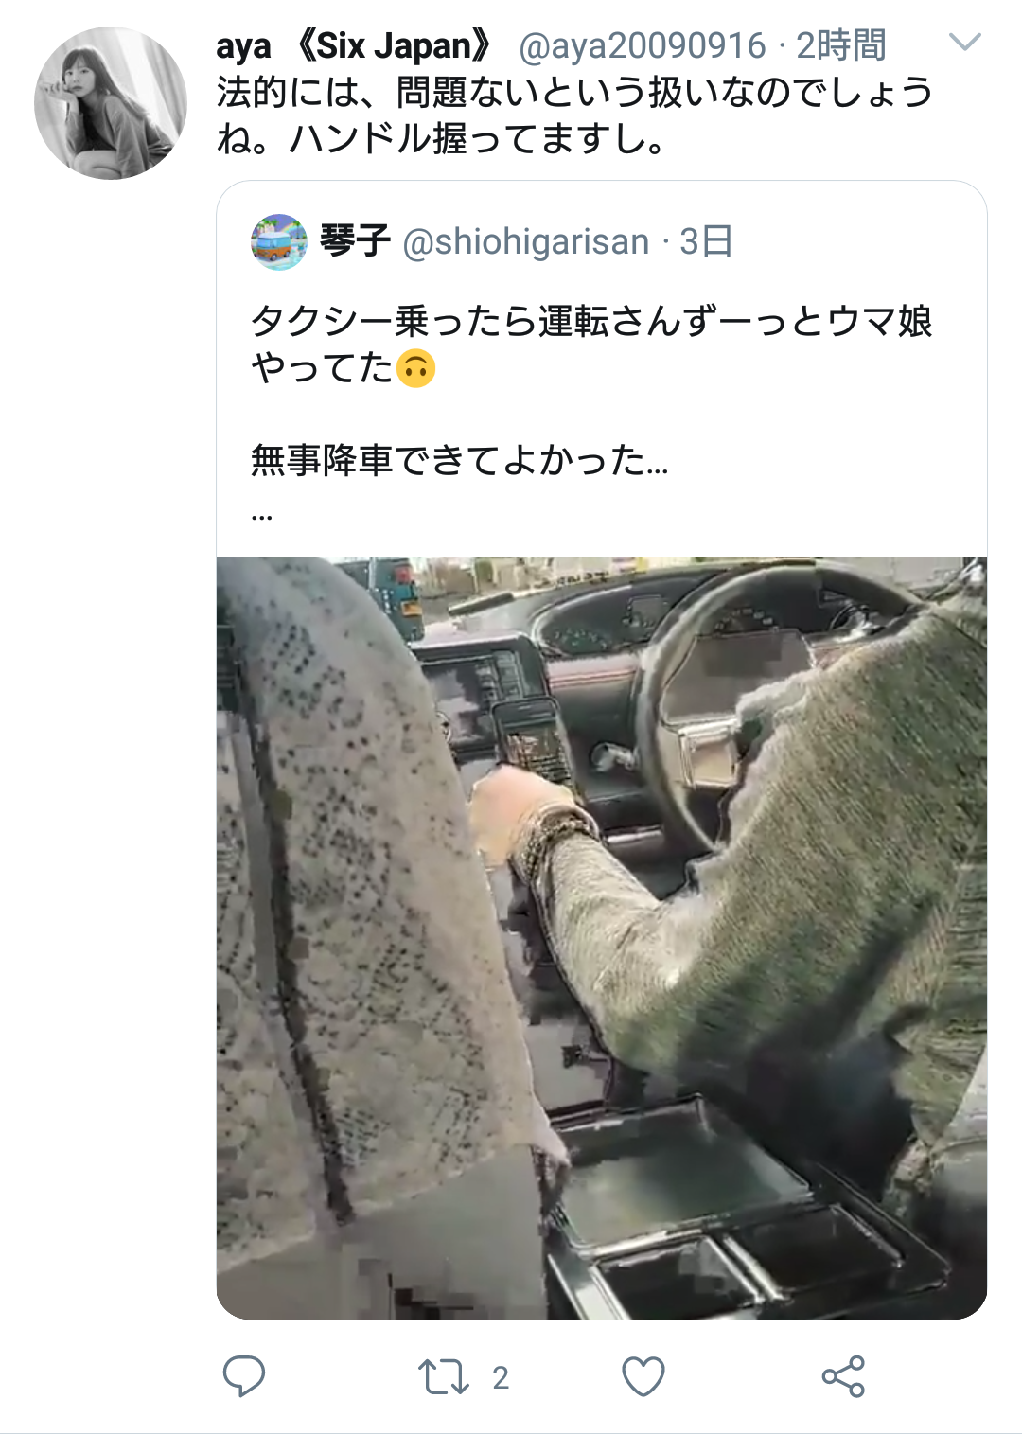1022x1435 pixels.
Task: Tap the reply speech bubble icon
Action: point(243,1376)
